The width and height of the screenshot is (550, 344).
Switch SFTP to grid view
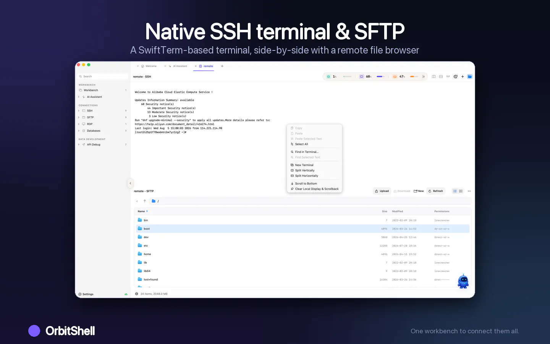(461, 191)
